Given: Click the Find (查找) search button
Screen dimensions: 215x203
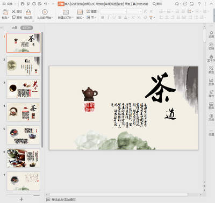Looking at the screenshot, I should click(x=157, y=4).
